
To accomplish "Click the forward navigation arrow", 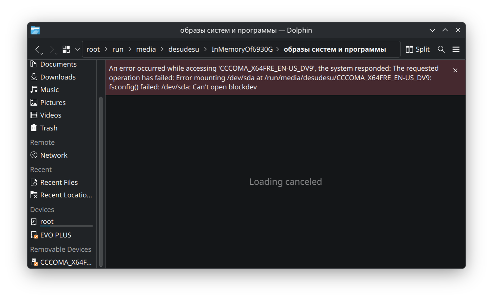I will 52,50.
